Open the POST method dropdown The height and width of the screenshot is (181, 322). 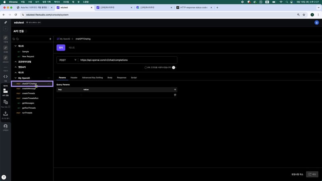pos(67,60)
